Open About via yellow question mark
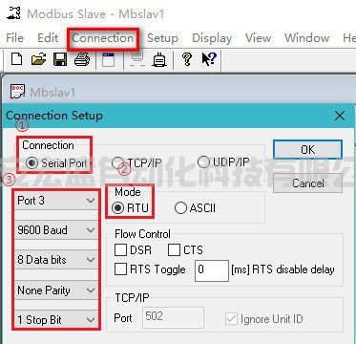The height and width of the screenshot is (344, 356). tap(187, 59)
